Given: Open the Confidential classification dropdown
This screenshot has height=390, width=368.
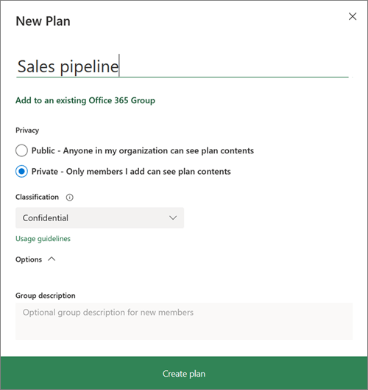Looking at the screenshot, I should coord(100,218).
